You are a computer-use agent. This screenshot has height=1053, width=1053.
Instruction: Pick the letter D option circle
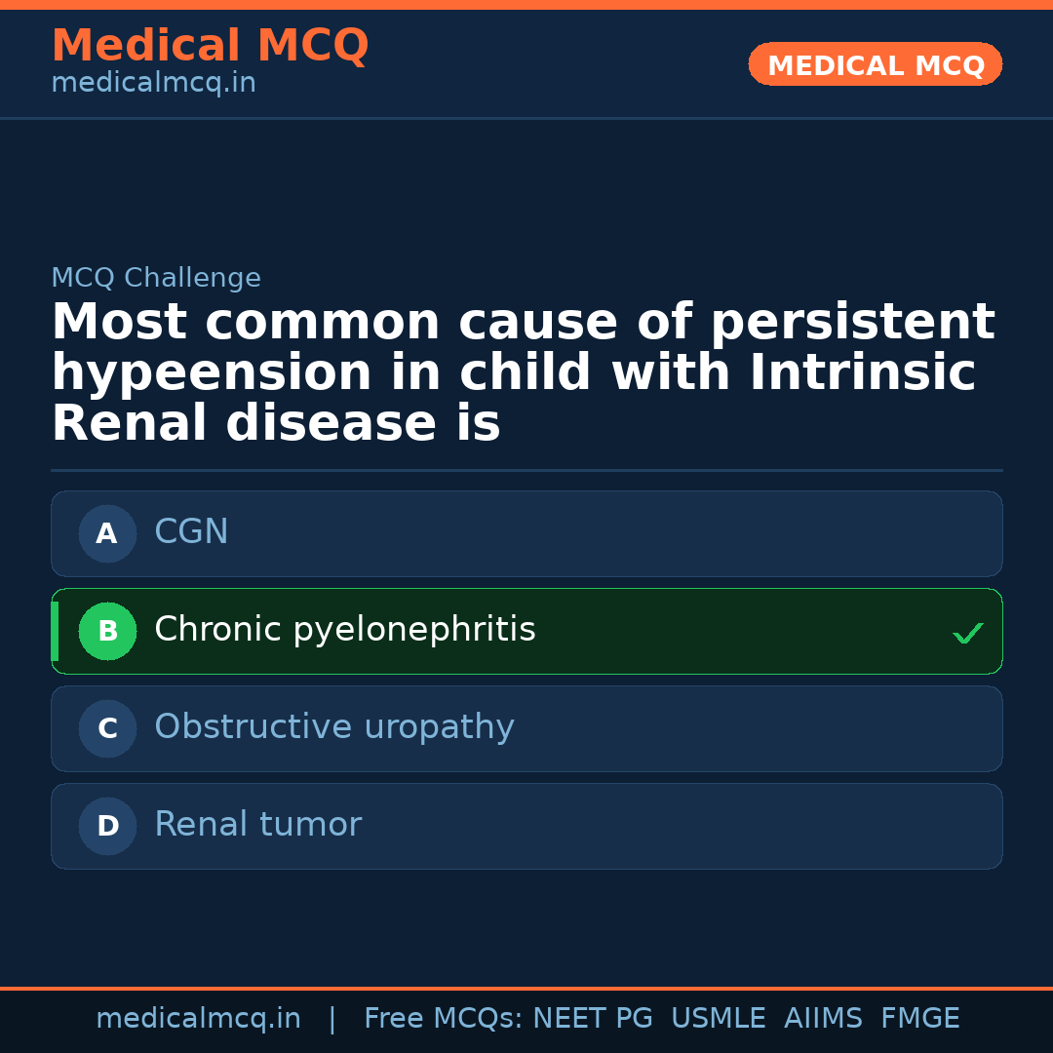(x=107, y=827)
